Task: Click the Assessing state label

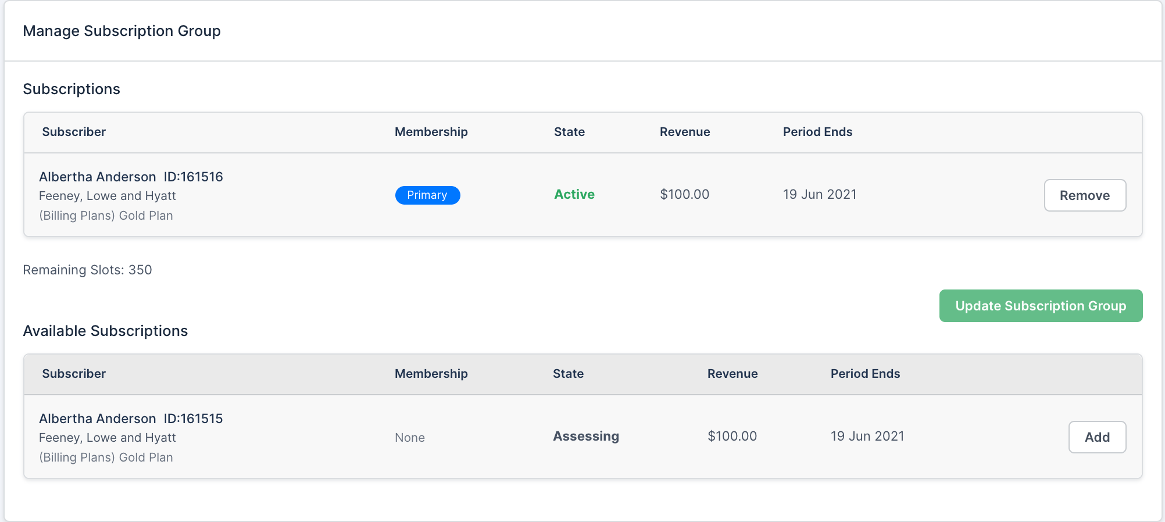Action: (x=585, y=437)
